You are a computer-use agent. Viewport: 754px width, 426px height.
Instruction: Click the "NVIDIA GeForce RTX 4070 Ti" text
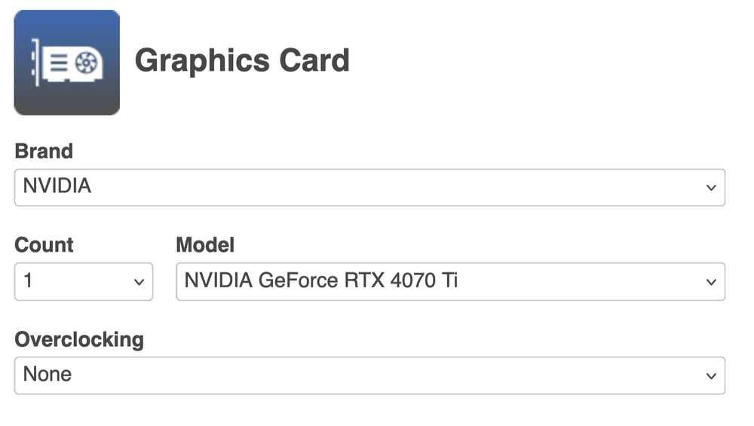tap(321, 280)
